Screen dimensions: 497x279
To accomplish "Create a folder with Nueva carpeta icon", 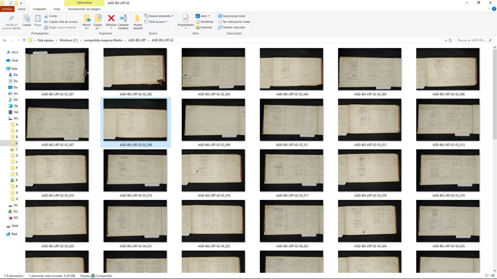I will pos(137,19).
